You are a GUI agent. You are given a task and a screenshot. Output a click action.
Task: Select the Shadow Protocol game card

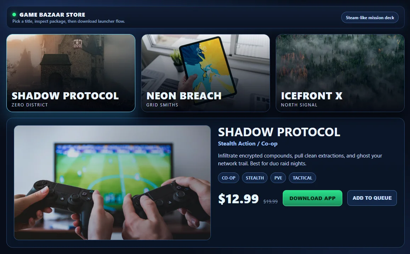pos(71,73)
